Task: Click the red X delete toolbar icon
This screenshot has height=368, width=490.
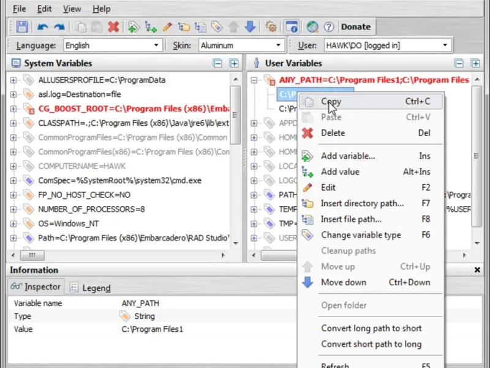Action: (x=113, y=27)
